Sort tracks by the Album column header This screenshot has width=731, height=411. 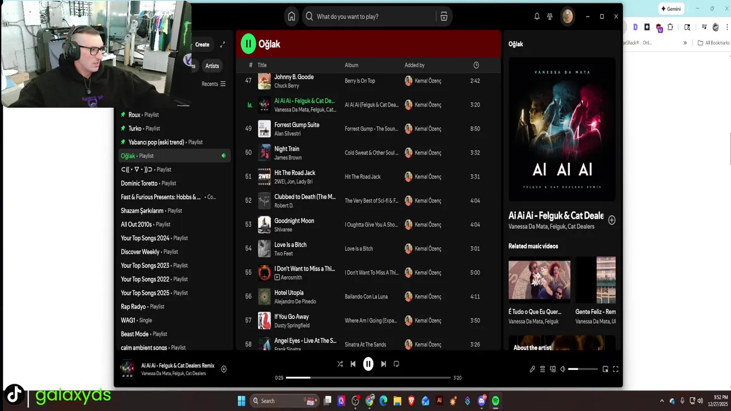[351, 65]
